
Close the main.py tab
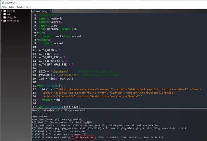[50, 11]
